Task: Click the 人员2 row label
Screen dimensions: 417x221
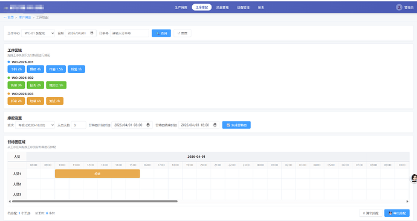Action: pyautogui.click(x=17, y=184)
